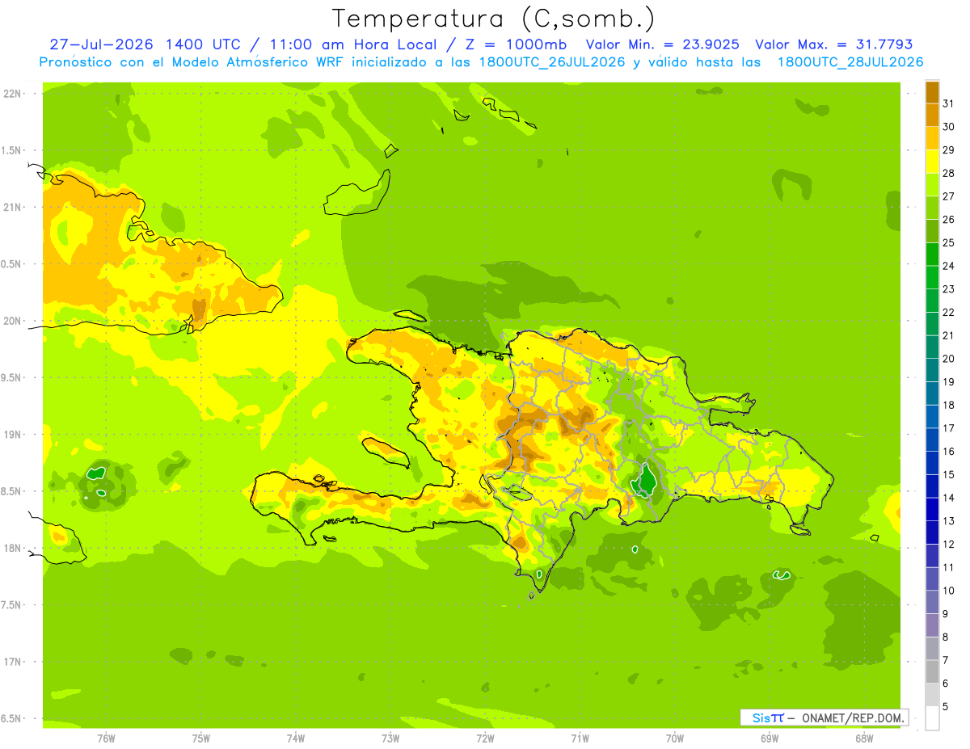
Task: Click the green swatch between 26 and 27
Action: pos(932,208)
